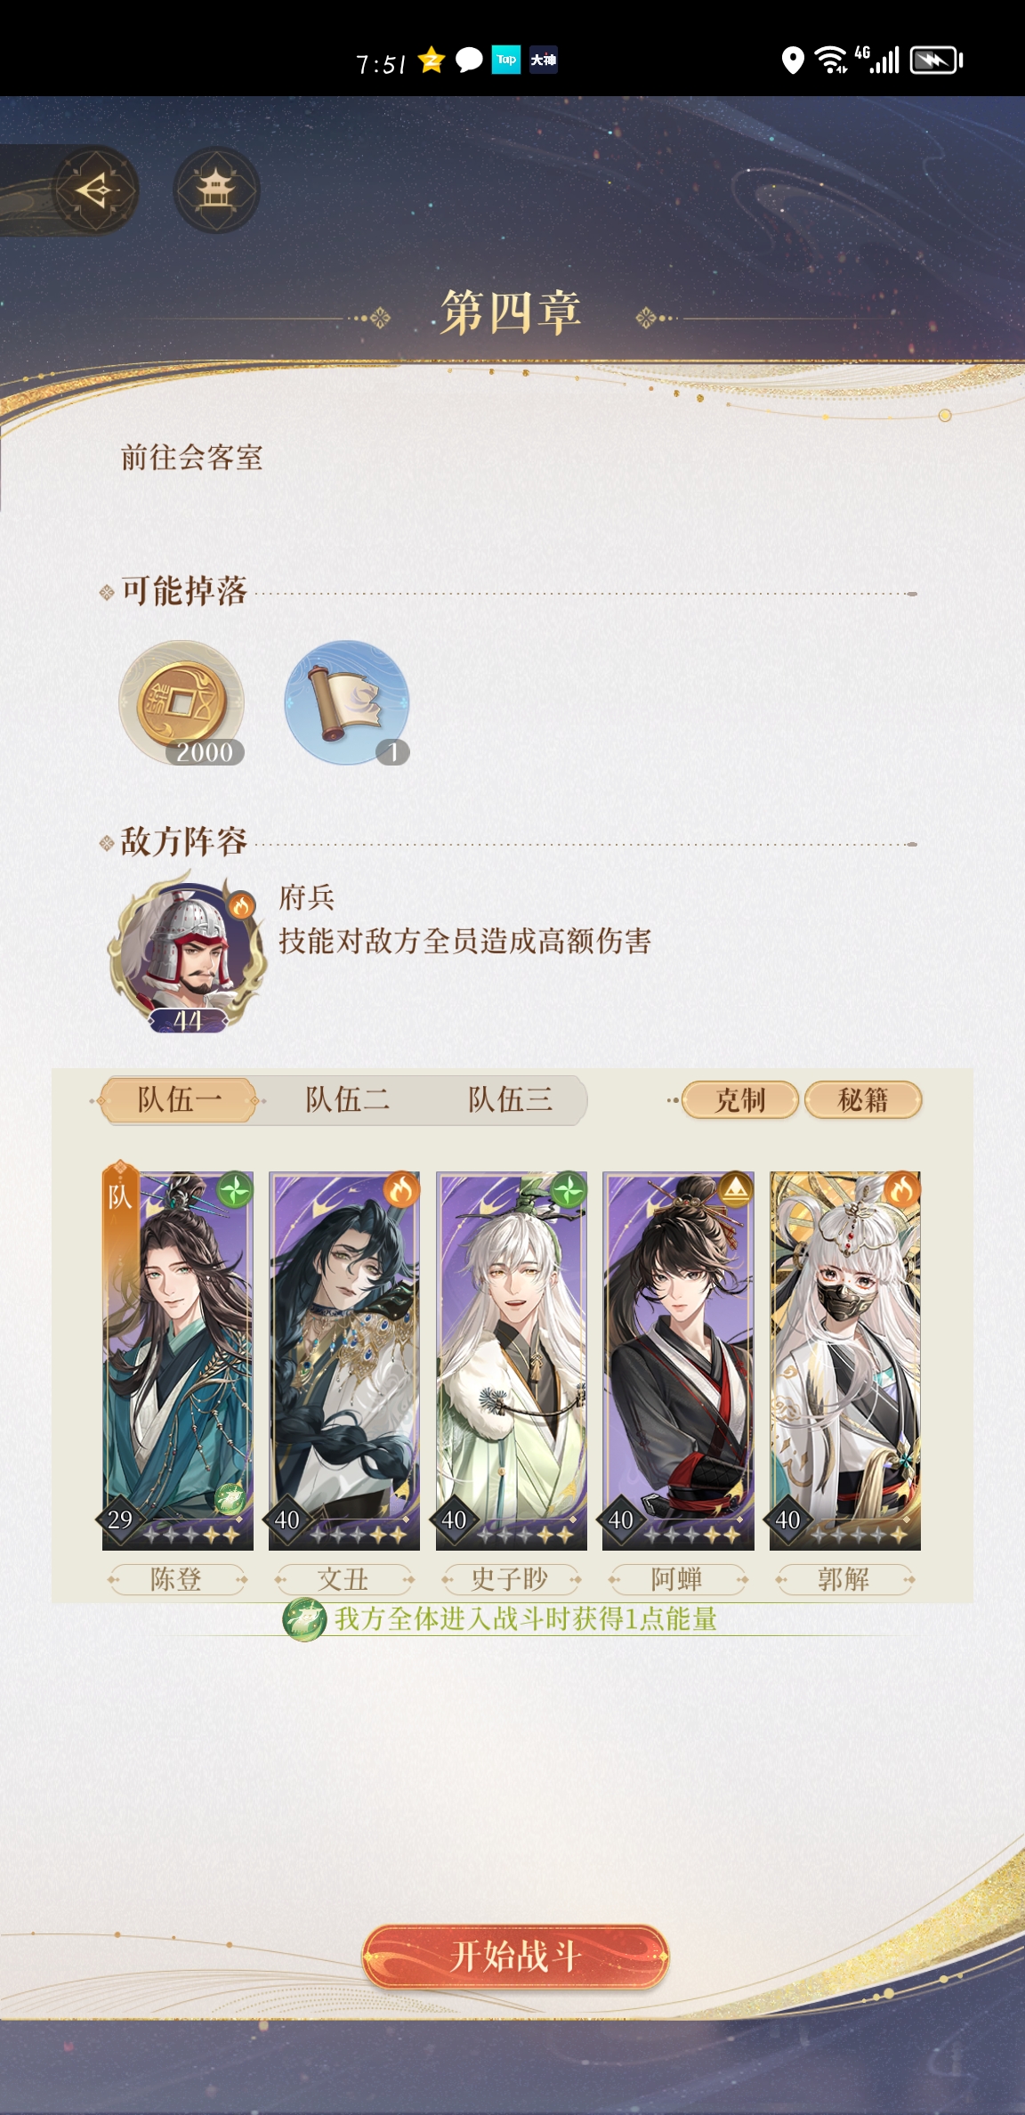
Task: Tap the 文丑 name label
Action: tap(343, 1580)
